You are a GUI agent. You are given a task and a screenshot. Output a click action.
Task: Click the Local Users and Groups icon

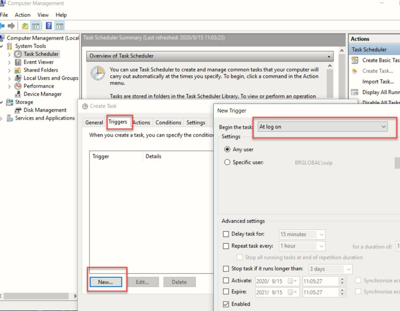(x=18, y=78)
